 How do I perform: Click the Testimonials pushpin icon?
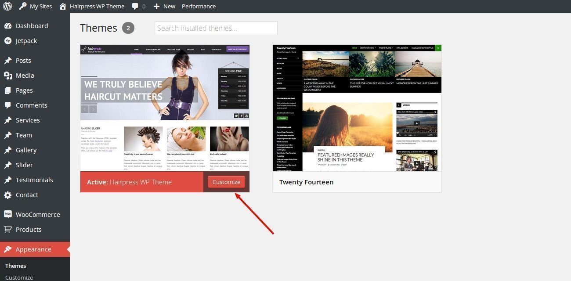click(8, 180)
